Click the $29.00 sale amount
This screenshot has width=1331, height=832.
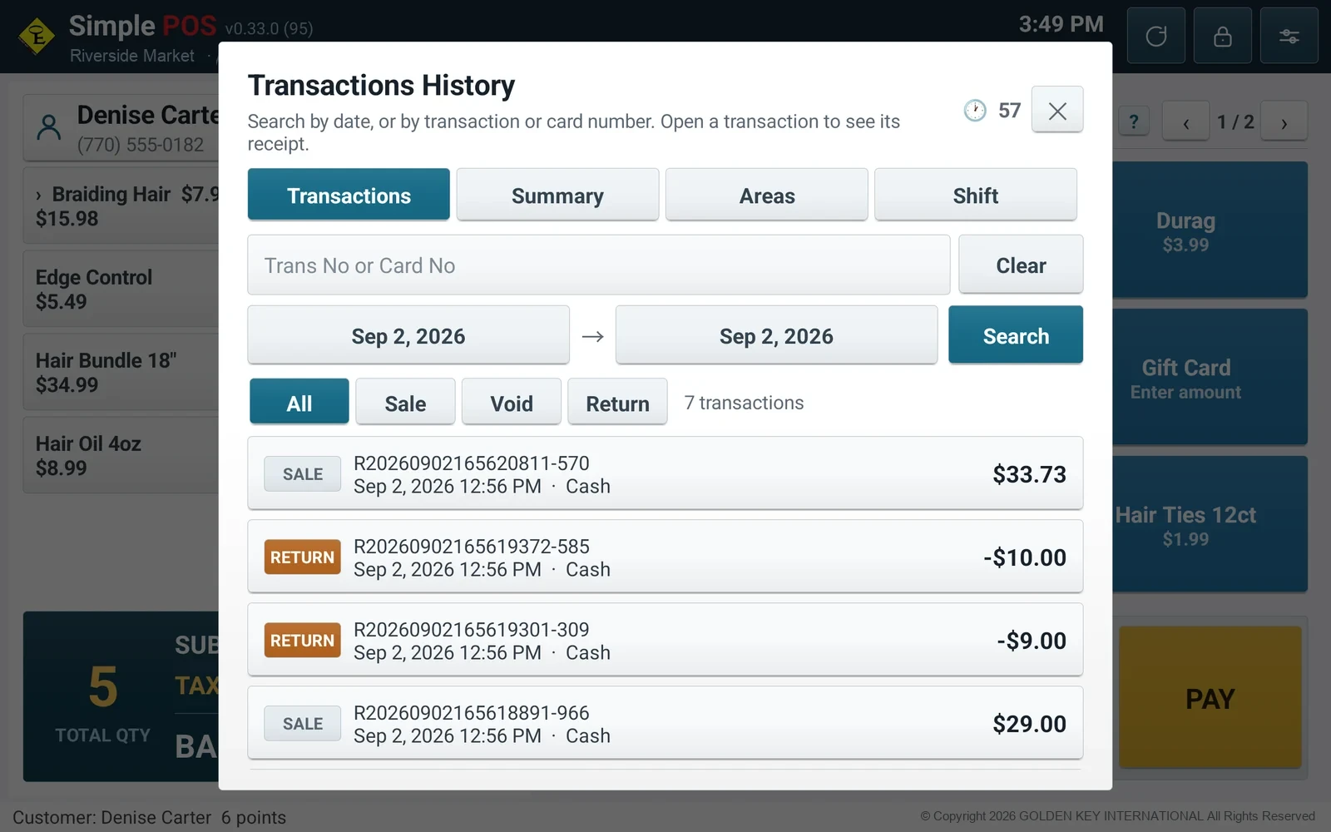pyautogui.click(x=1029, y=724)
